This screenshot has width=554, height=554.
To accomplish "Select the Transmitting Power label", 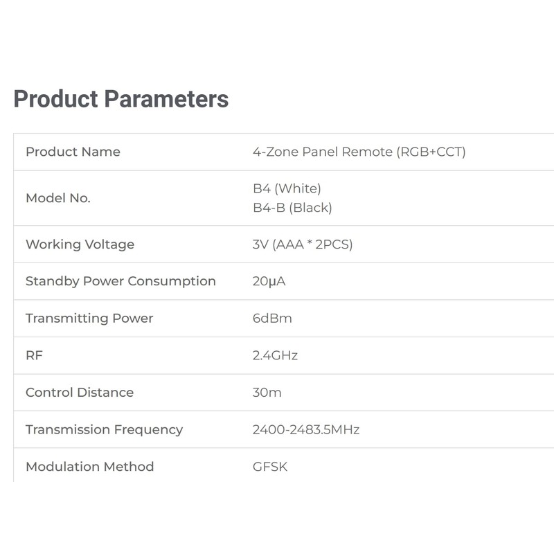I will pos(89,319).
